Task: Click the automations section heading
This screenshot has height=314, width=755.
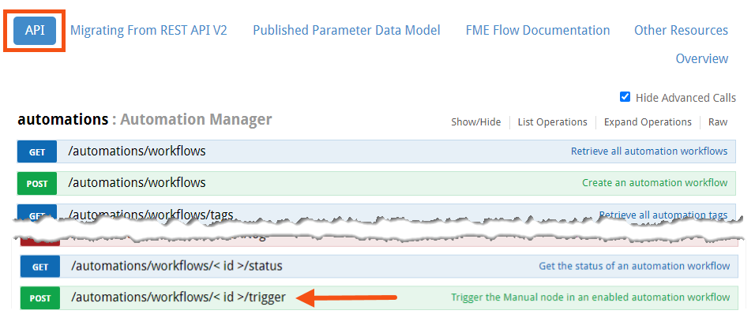Action: (62, 119)
